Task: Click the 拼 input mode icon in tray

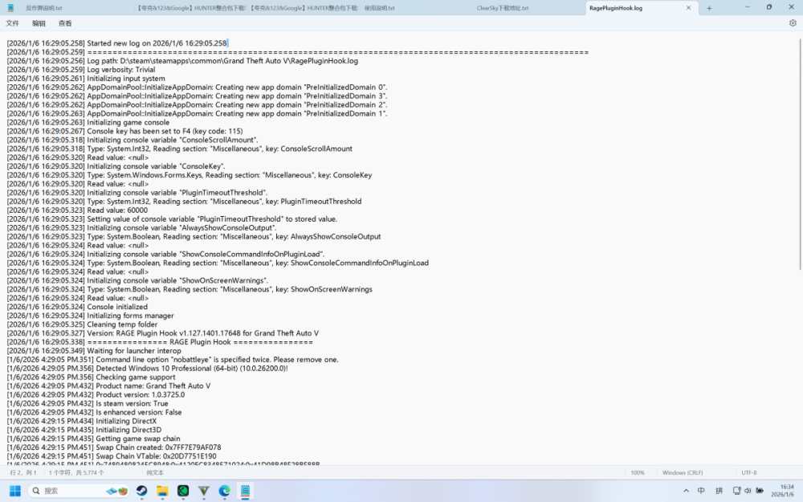Action: pos(719,489)
